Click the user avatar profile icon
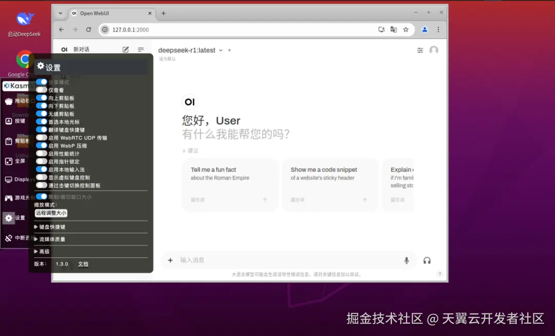Screen dimensions: 555x336 click(x=434, y=50)
